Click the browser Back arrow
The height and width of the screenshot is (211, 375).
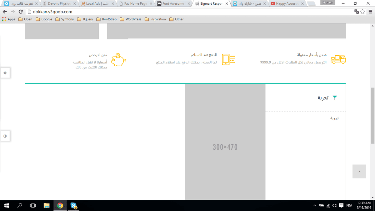click(5, 12)
